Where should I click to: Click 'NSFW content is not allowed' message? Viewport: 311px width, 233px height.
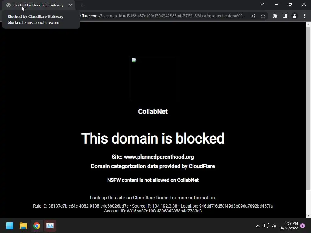153,180
